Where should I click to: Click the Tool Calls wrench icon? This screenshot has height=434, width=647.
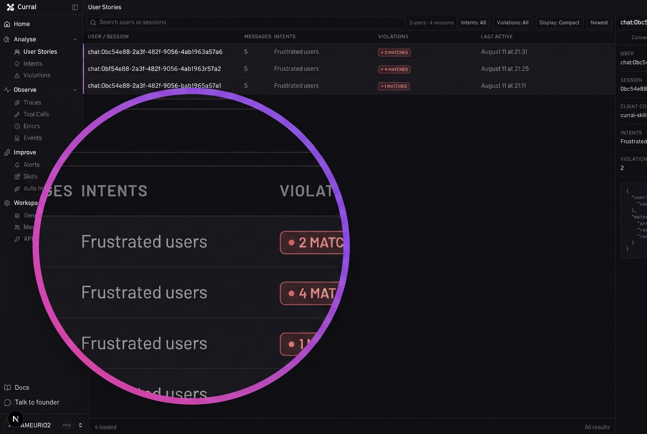coord(17,114)
